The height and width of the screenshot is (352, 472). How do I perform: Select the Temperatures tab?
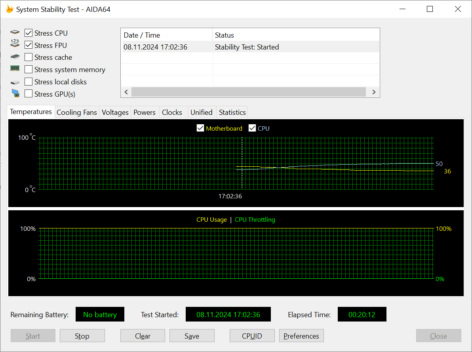click(31, 112)
